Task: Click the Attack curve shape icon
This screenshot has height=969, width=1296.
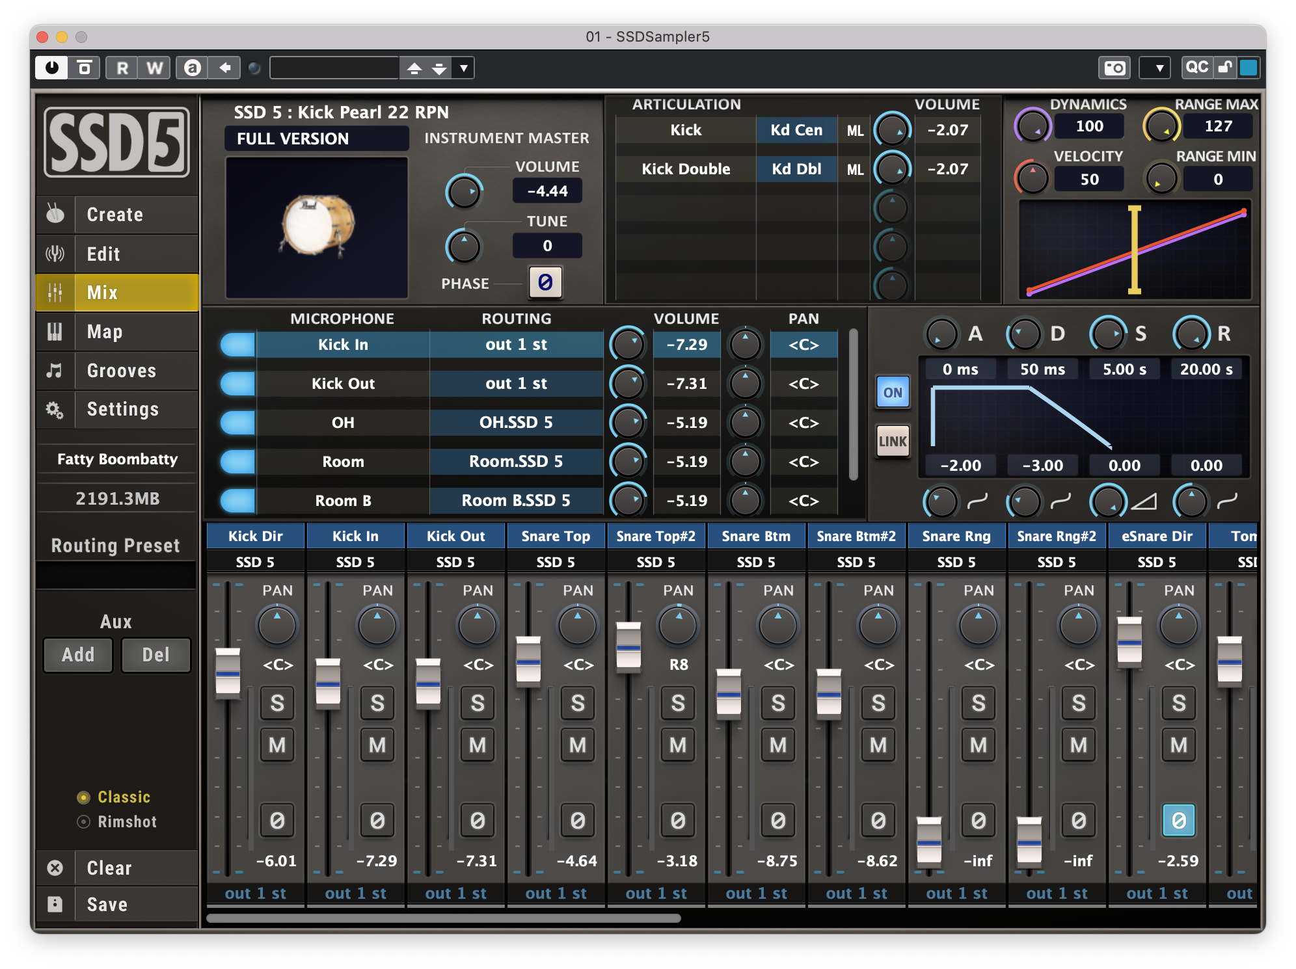Action: tap(978, 501)
